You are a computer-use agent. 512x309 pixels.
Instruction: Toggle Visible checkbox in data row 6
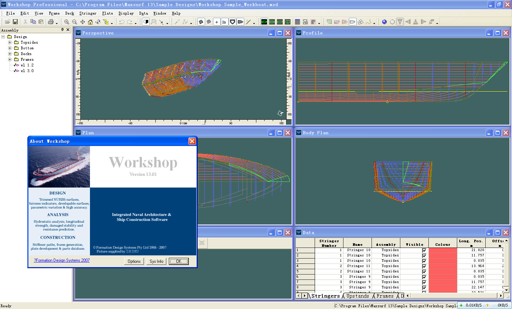click(x=424, y=277)
